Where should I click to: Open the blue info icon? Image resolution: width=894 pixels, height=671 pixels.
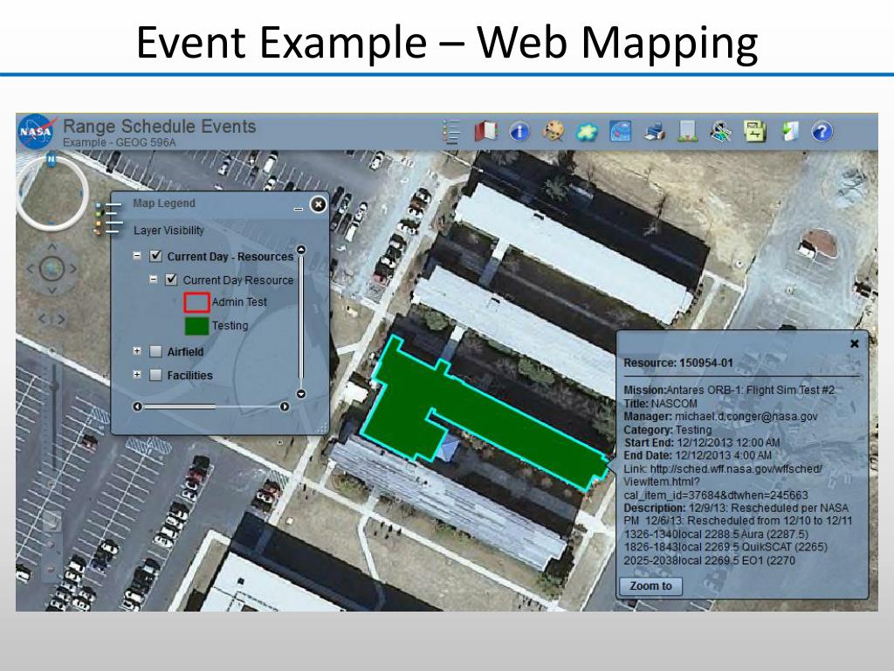click(x=519, y=132)
